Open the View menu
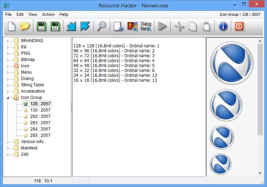 [33, 14]
